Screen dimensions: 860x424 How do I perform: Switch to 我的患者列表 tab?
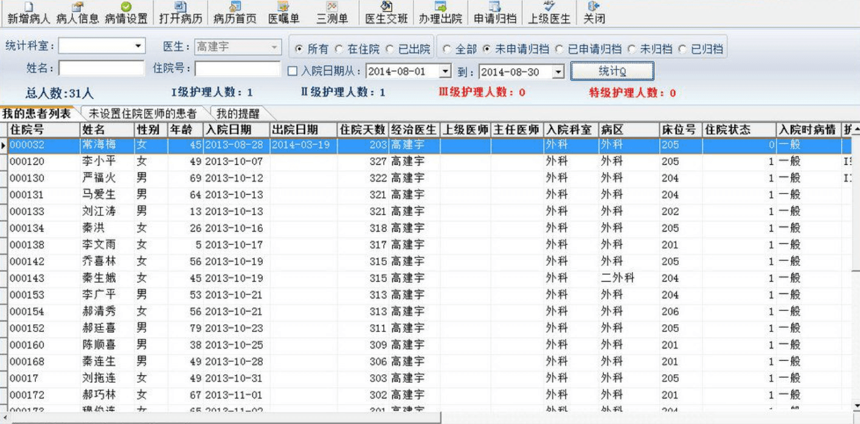coord(36,114)
